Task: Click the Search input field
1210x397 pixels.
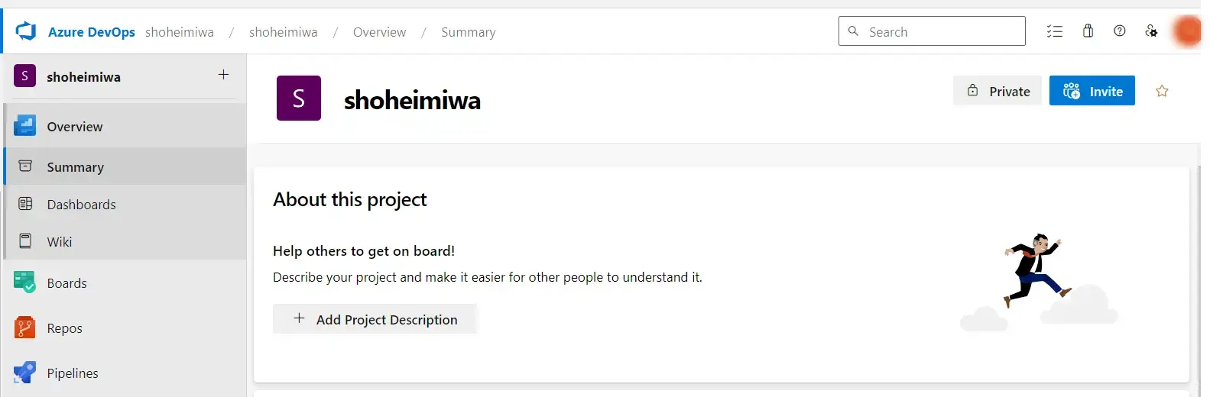Action: tap(932, 31)
